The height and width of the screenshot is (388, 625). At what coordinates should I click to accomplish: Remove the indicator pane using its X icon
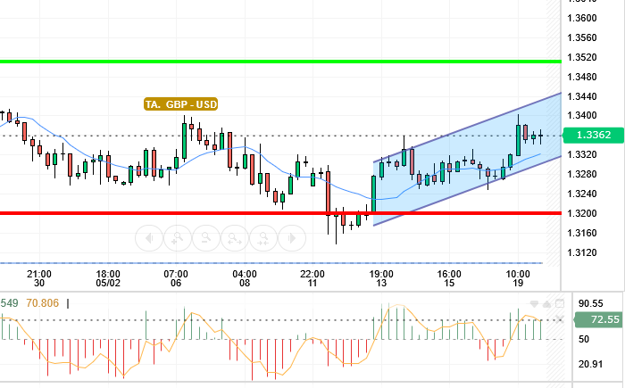click(x=560, y=319)
